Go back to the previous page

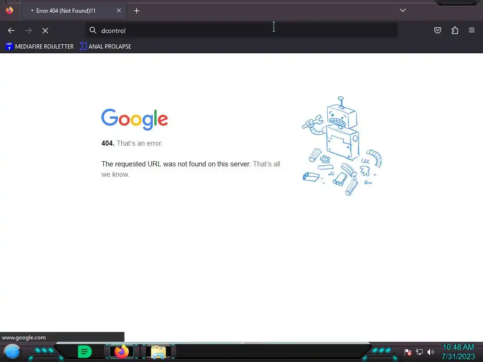point(11,31)
